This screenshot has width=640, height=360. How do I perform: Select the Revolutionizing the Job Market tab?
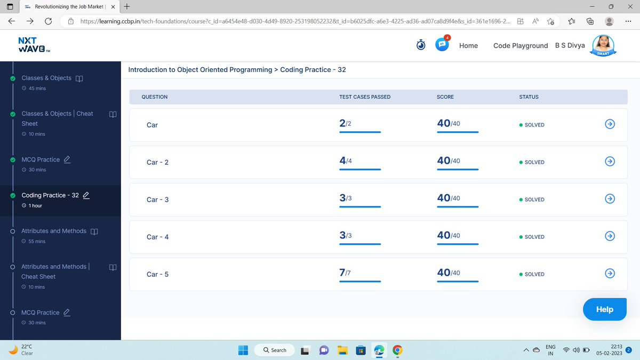(69, 6)
